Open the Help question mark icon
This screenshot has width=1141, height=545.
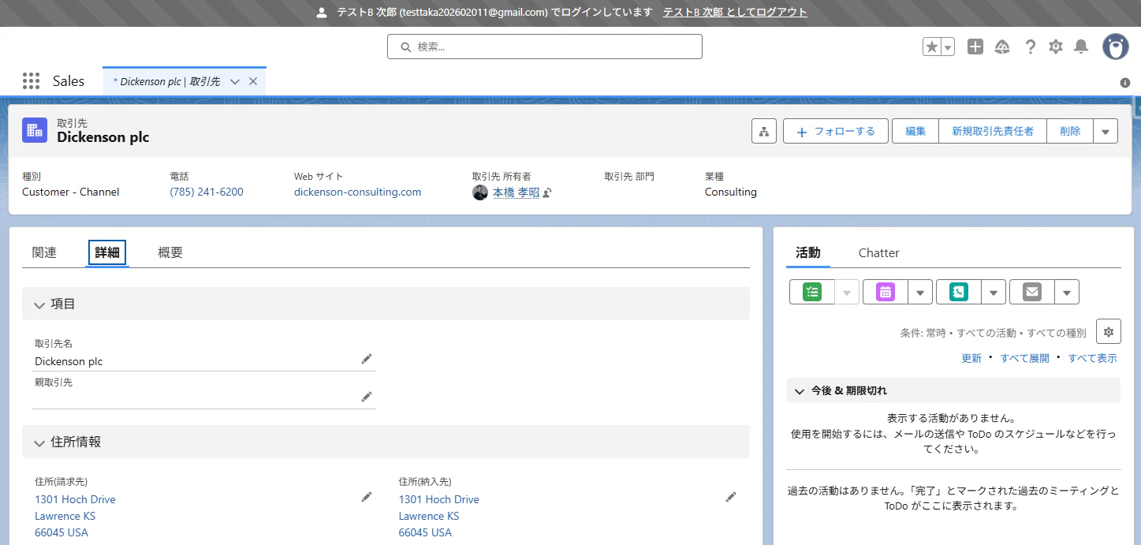[x=1030, y=47]
